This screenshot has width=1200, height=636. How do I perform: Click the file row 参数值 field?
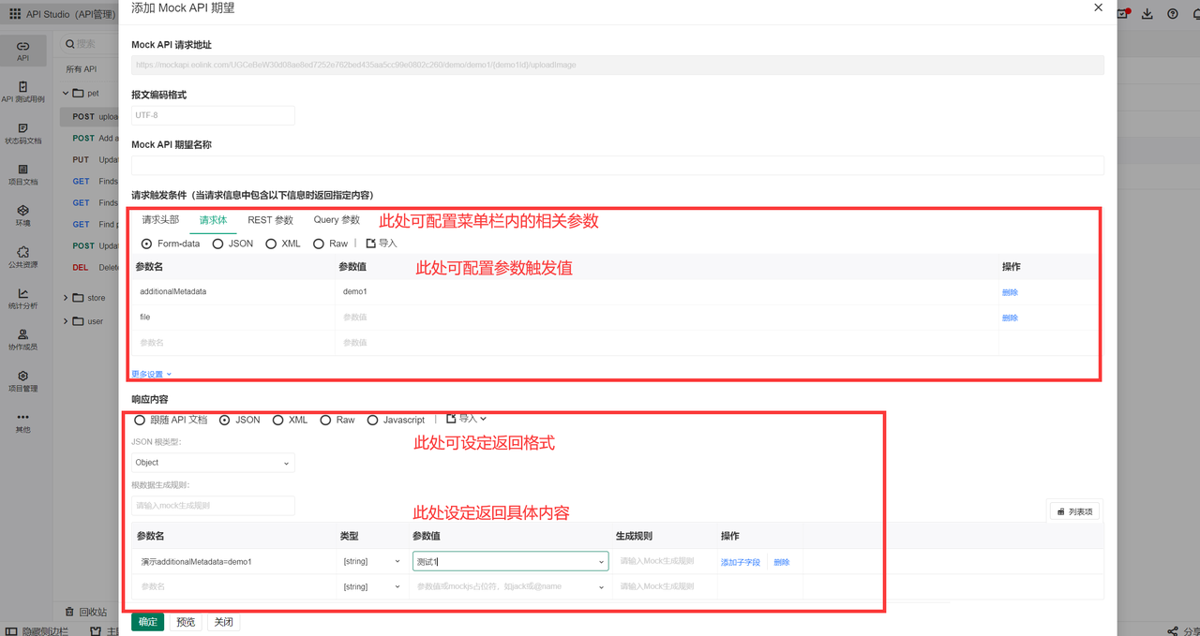pyautogui.click(x=667, y=318)
